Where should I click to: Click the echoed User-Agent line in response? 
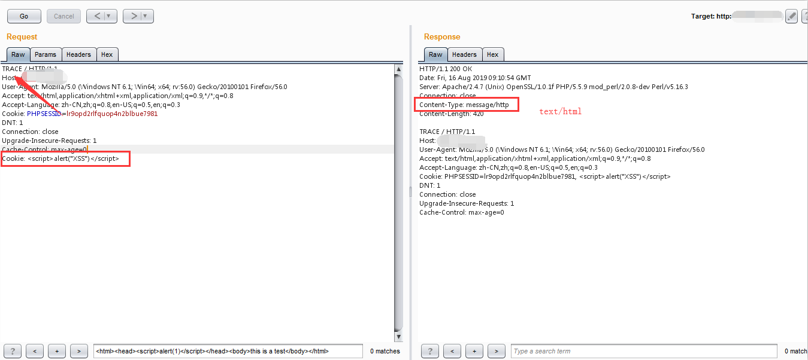(x=562, y=150)
